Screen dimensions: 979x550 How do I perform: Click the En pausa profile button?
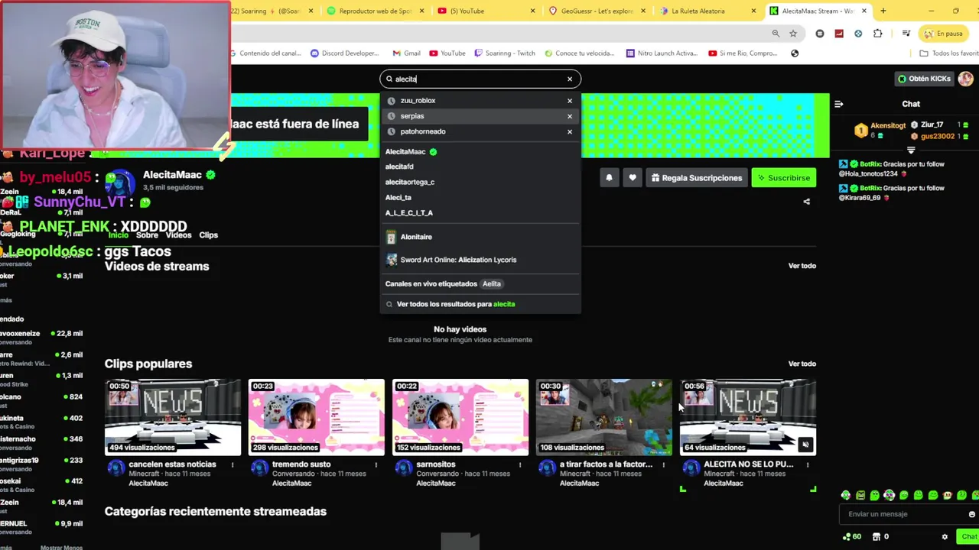(x=943, y=34)
